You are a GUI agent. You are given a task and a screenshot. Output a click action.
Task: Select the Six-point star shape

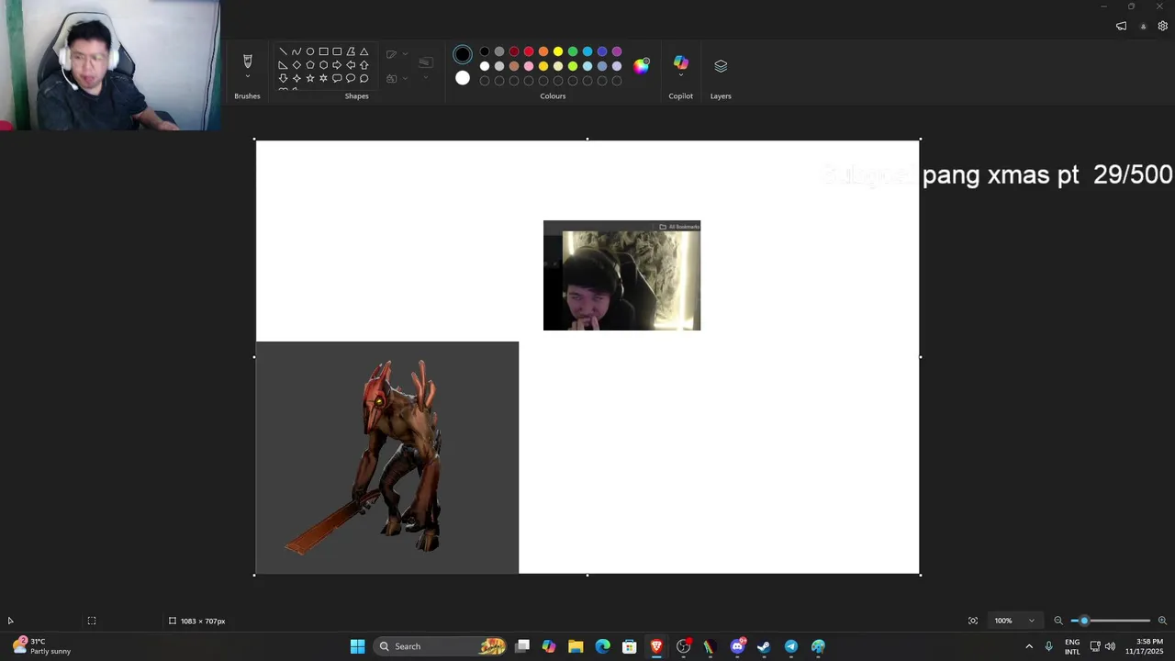tap(324, 78)
